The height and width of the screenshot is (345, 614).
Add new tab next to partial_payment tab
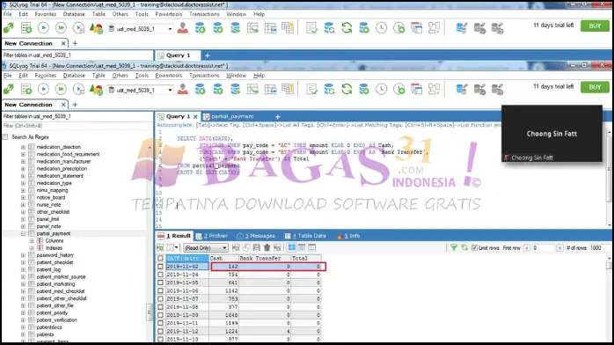(x=278, y=117)
